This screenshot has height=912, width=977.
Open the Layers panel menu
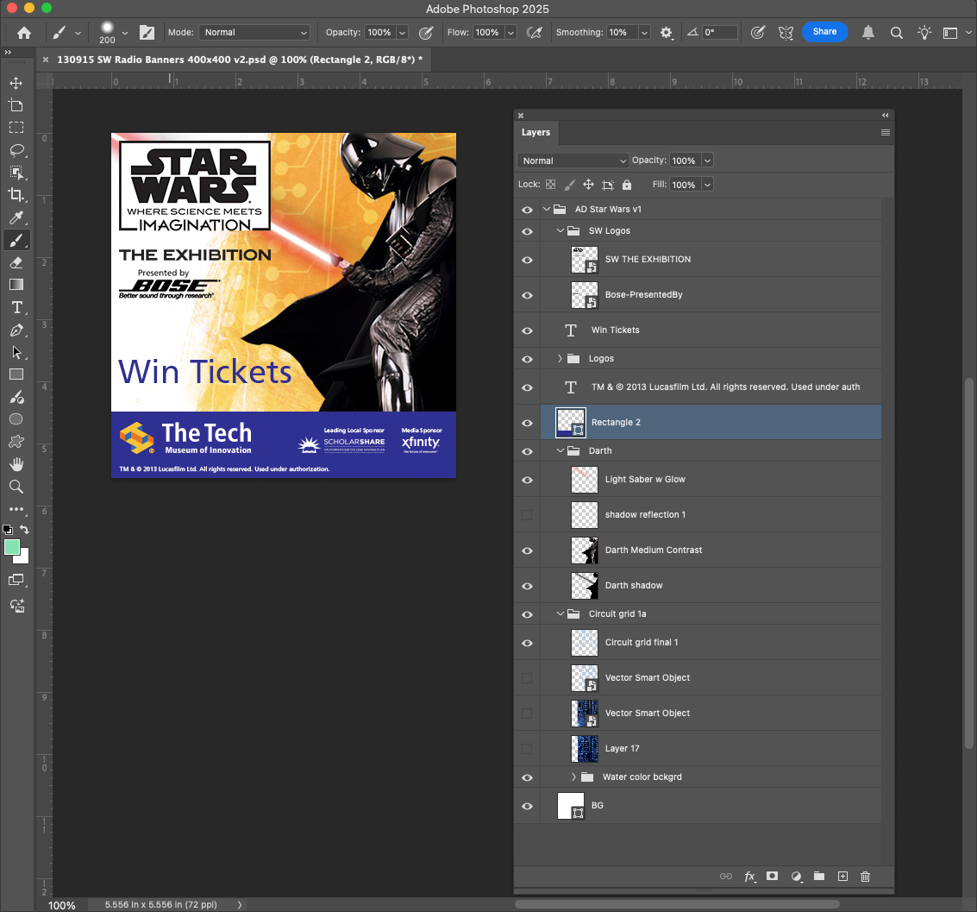(885, 133)
